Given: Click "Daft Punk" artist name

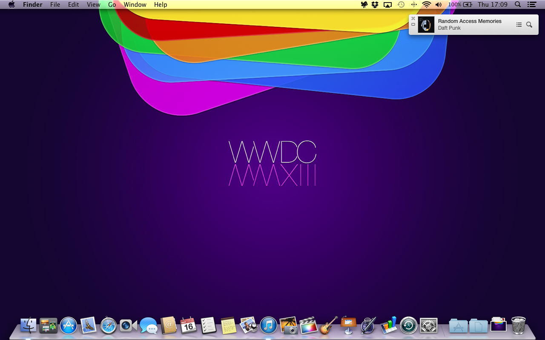Looking at the screenshot, I should click(x=449, y=28).
